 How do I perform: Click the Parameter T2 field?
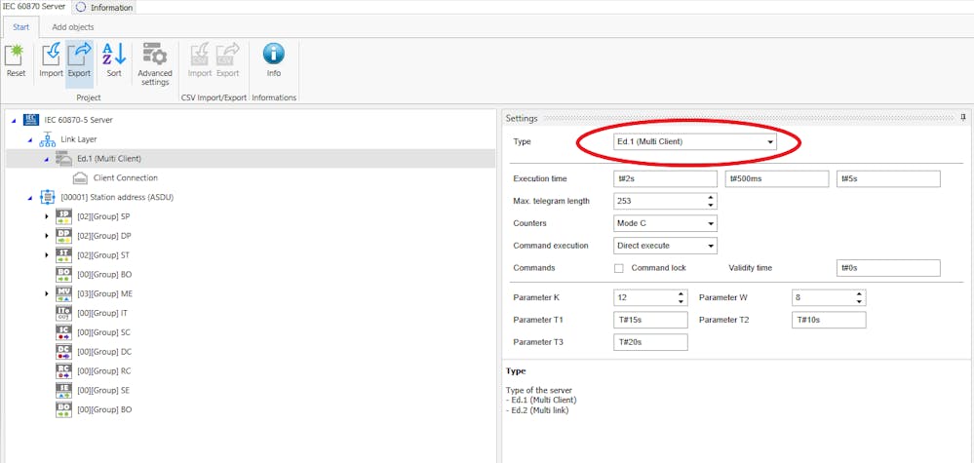(x=829, y=321)
